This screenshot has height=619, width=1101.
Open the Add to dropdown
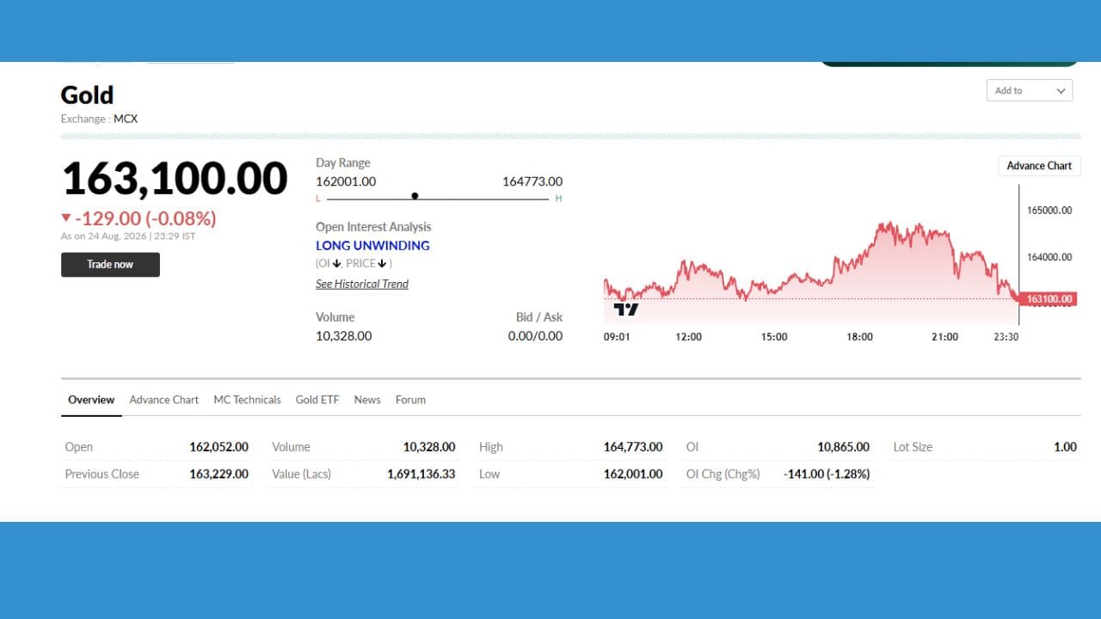(1030, 90)
